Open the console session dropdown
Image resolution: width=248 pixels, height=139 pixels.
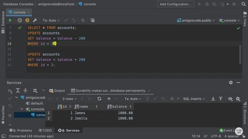[x=229, y=20]
